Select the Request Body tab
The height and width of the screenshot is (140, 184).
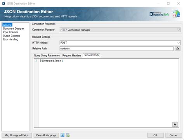(x=91, y=55)
